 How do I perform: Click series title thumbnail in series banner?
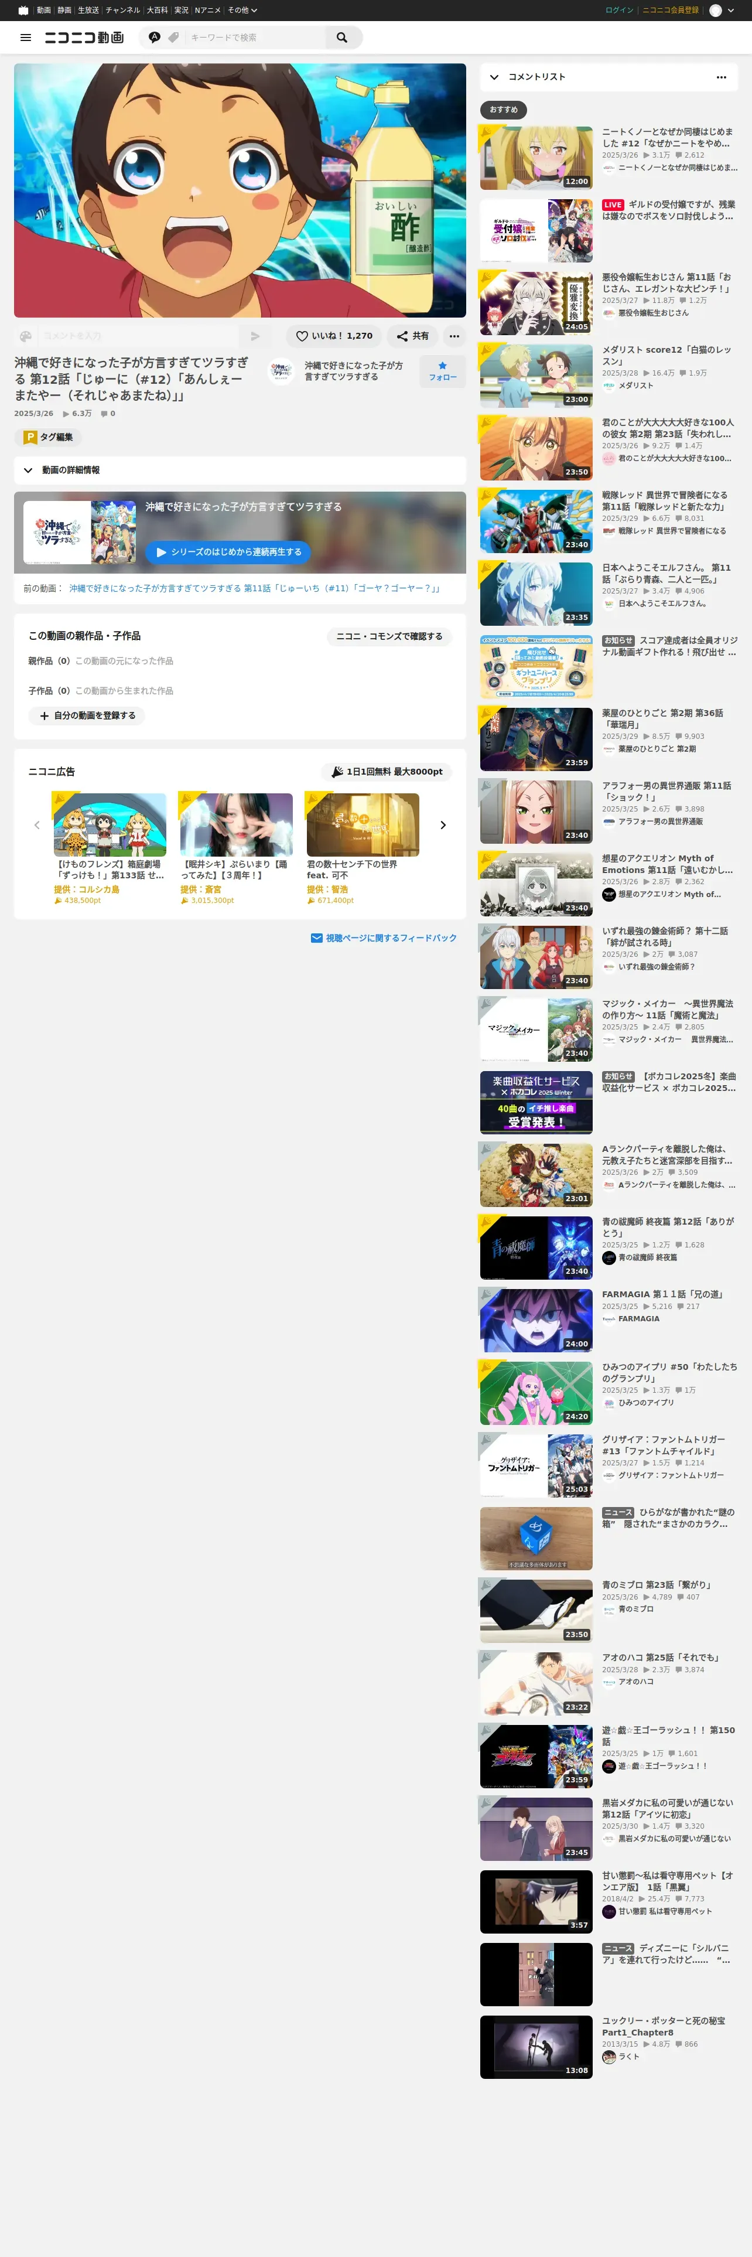(80, 532)
